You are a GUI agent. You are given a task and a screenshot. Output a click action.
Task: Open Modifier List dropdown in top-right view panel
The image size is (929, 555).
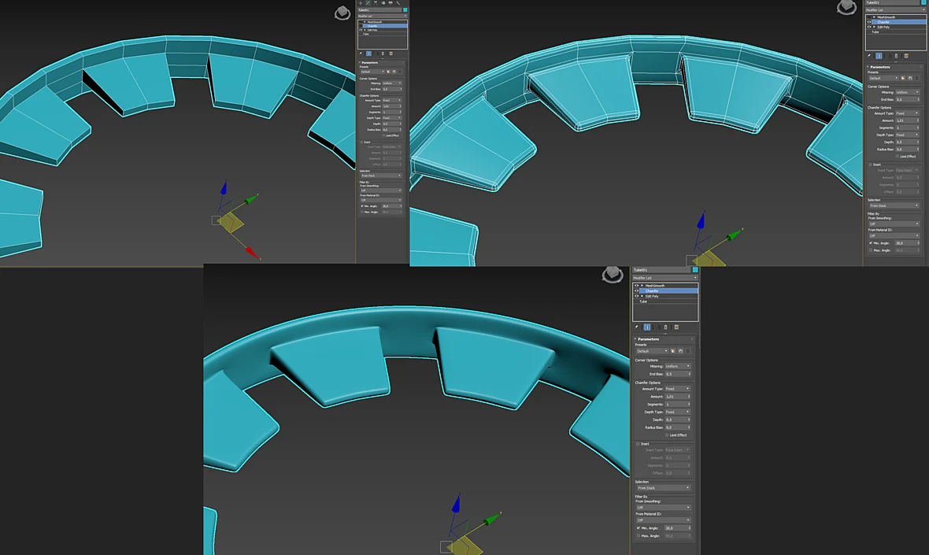tap(894, 10)
